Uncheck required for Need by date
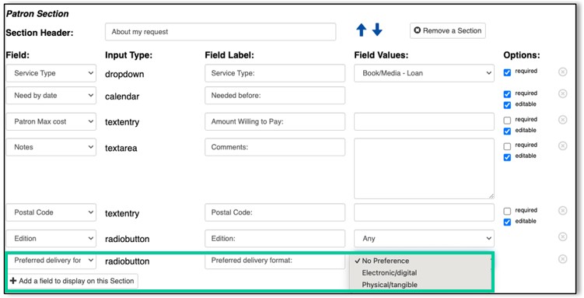The width and height of the screenshot is (584, 298). 507,94
